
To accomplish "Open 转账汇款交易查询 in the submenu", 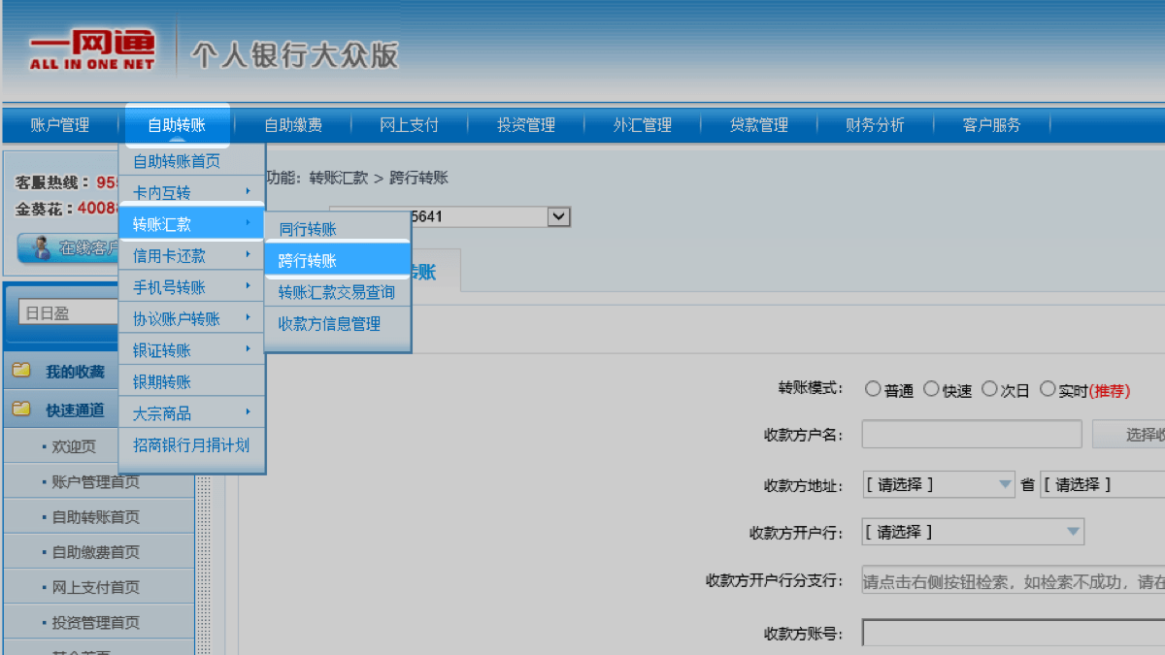I will 336,292.
